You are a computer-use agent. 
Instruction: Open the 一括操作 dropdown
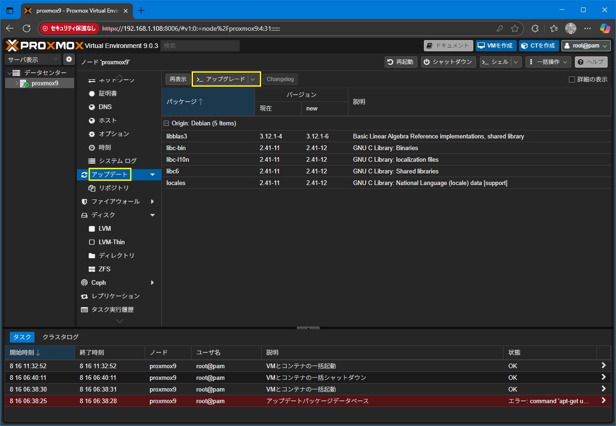click(x=548, y=62)
